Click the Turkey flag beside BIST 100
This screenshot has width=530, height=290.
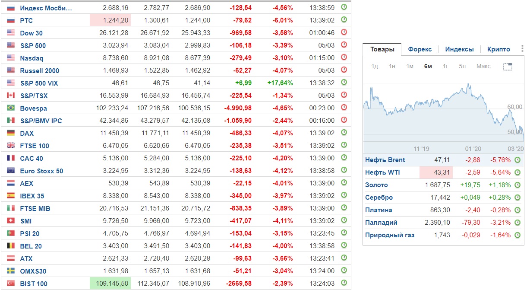click(x=11, y=284)
